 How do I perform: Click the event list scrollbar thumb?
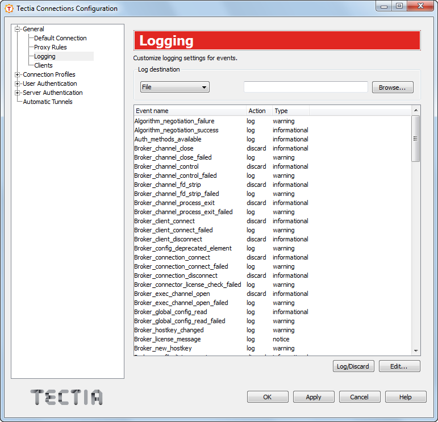pos(416,139)
